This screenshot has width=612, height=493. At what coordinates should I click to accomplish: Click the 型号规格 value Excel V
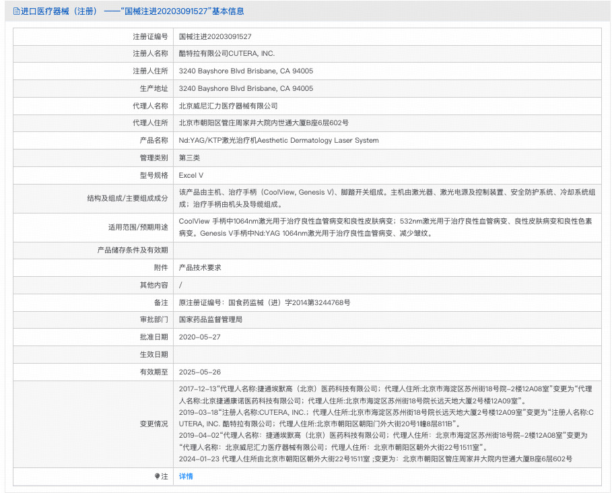(x=191, y=175)
